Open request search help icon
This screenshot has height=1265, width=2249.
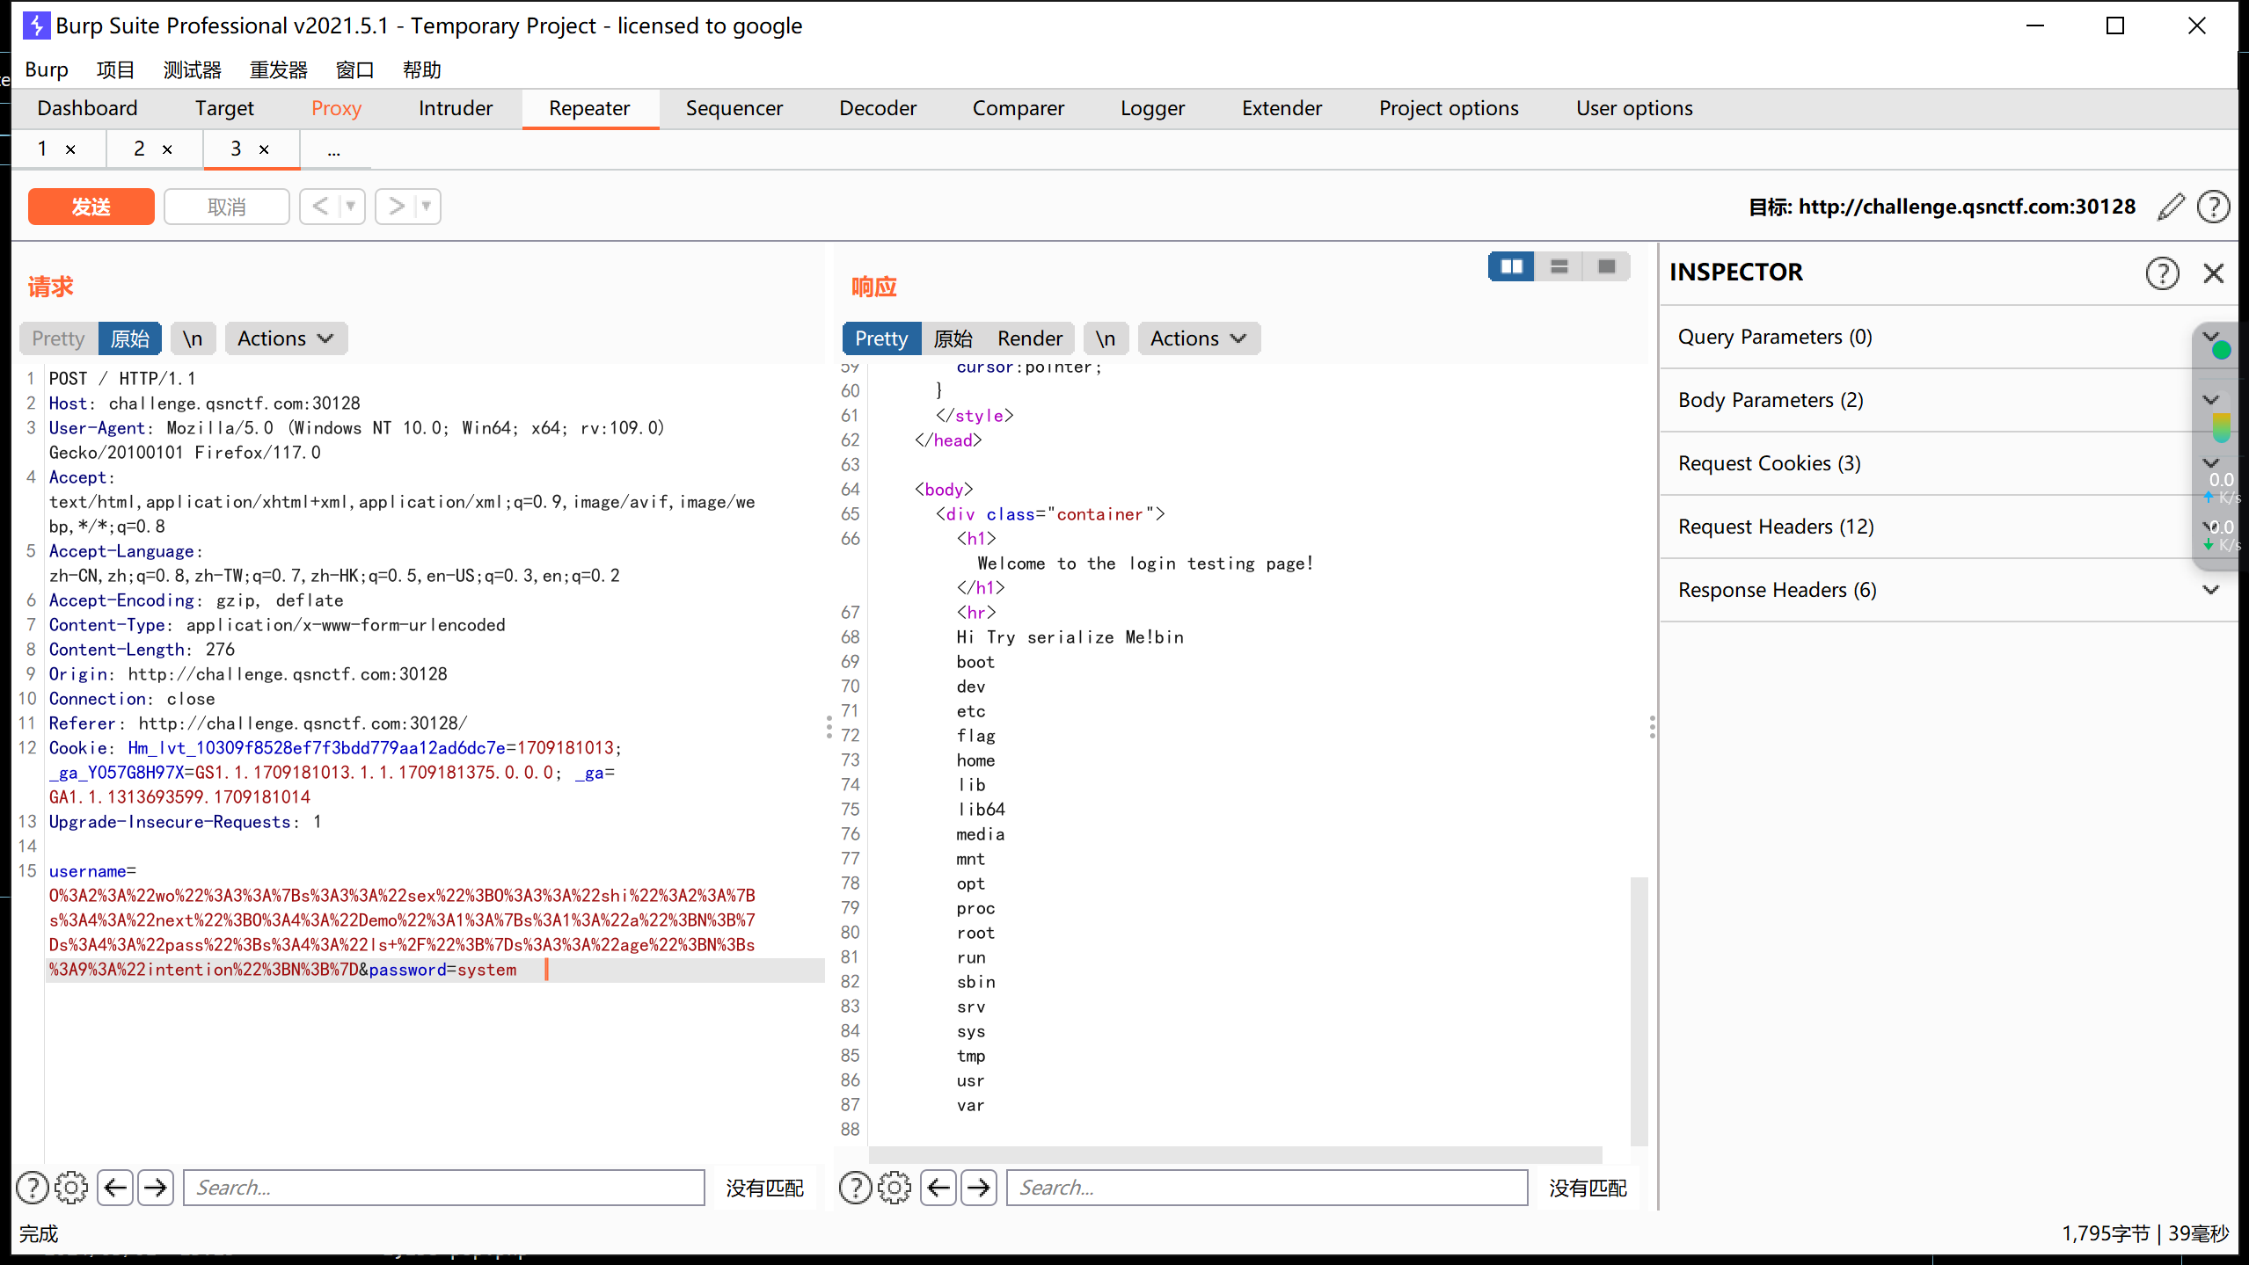tap(33, 1188)
